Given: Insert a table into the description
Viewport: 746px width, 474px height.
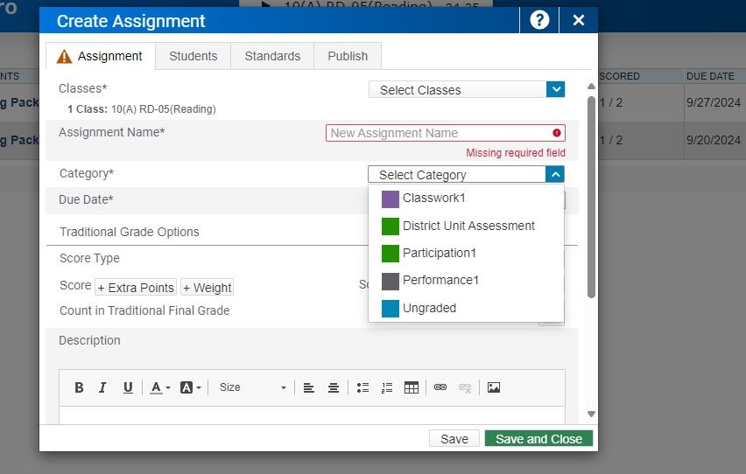Looking at the screenshot, I should point(412,387).
